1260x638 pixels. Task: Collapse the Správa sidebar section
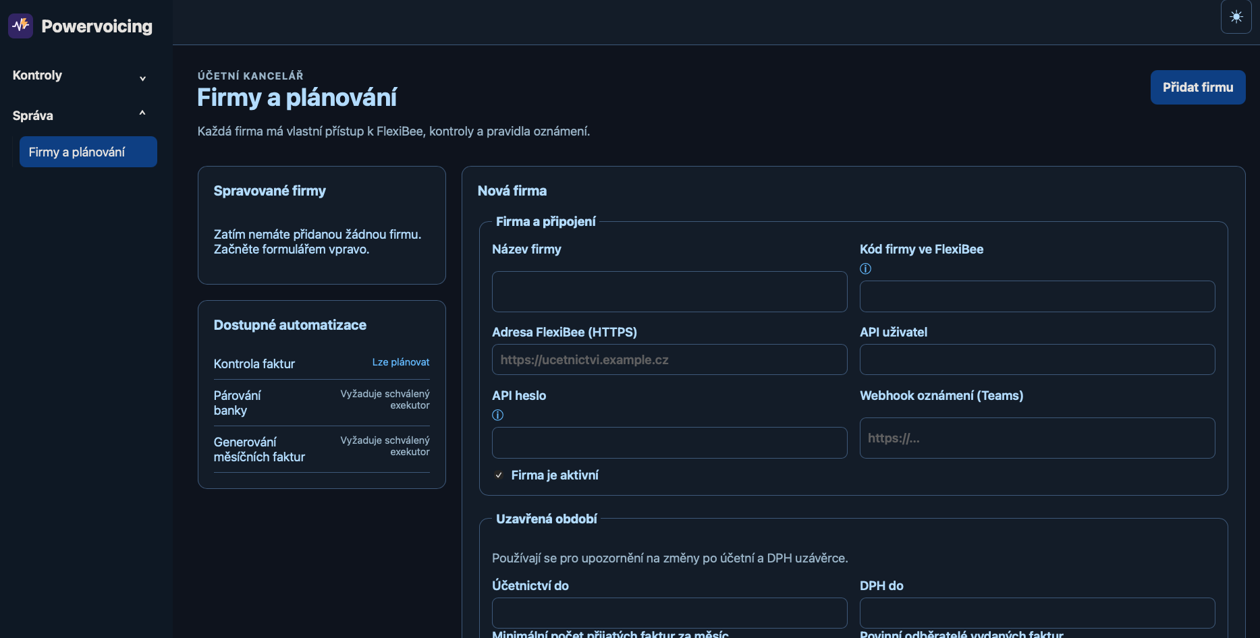(x=80, y=115)
